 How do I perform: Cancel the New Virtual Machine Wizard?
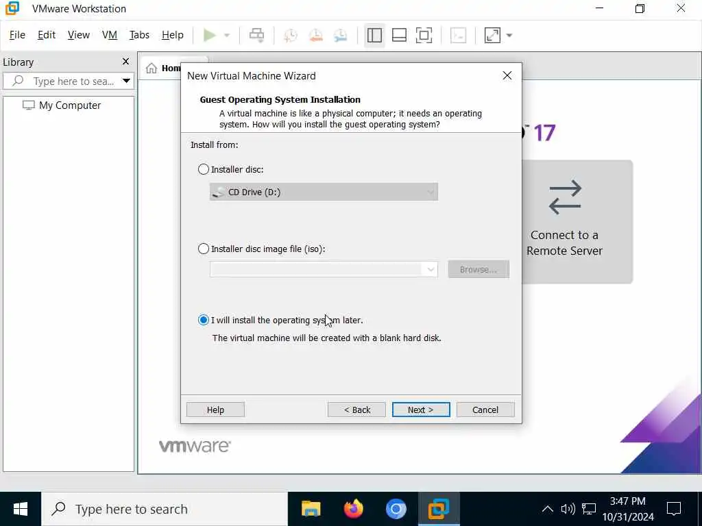point(485,410)
